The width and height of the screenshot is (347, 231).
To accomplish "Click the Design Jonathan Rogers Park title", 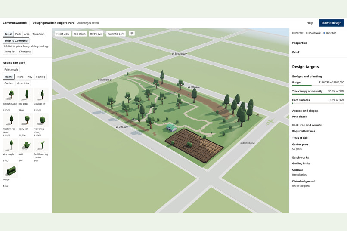I will pos(53,23).
